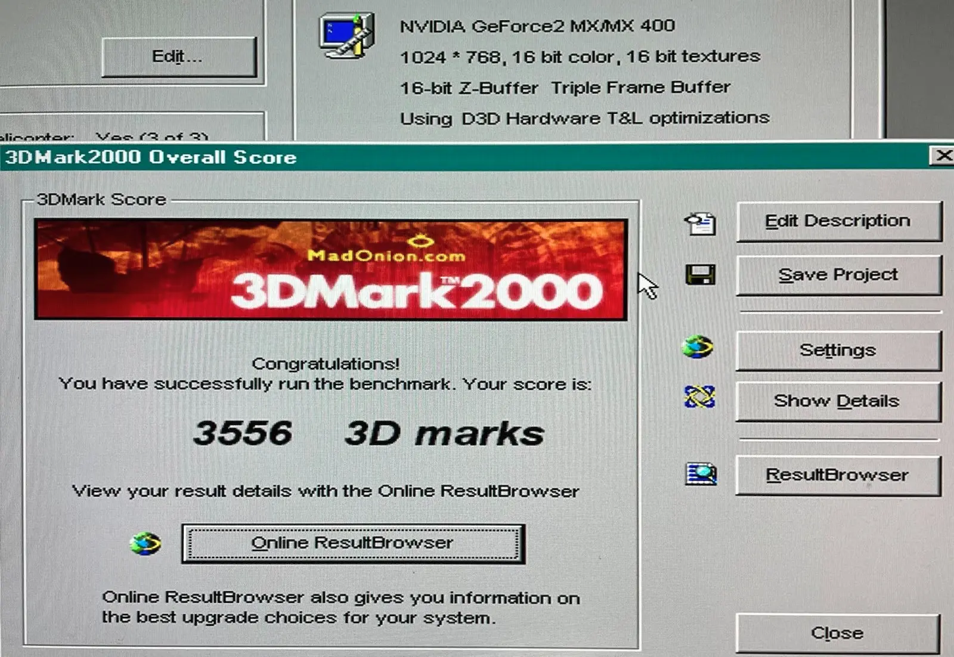Viewport: 954px width, 657px height.
Task: Click 'NVIDIA GeForce2 MX/MX 400' text
Action: click(x=537, y=26)
